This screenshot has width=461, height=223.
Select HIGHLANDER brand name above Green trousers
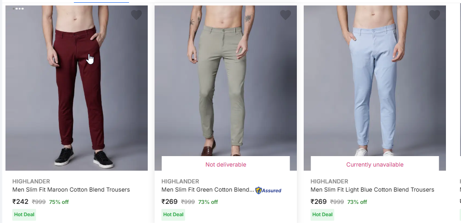180,182
